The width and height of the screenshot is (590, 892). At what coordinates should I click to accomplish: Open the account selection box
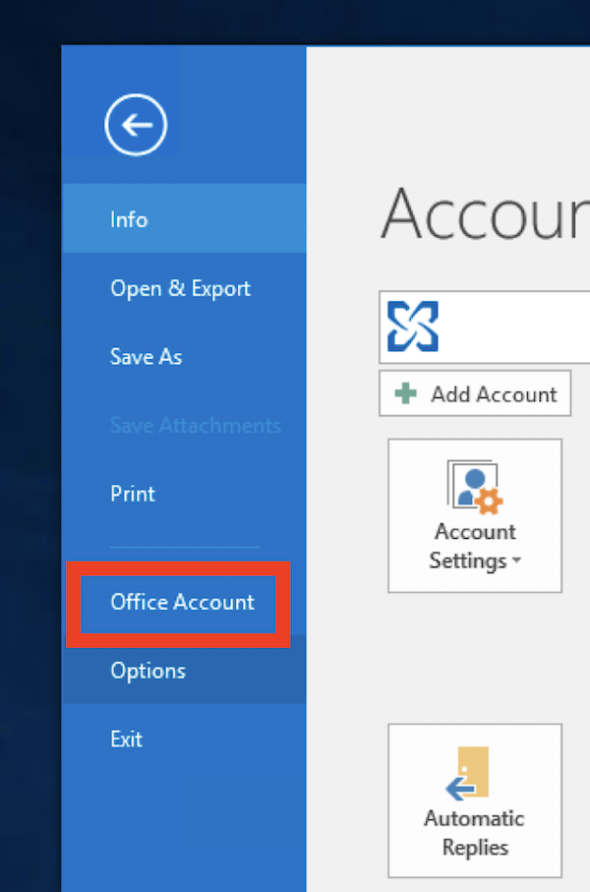[511, 327]
